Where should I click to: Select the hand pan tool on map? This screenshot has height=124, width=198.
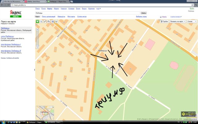37,21
